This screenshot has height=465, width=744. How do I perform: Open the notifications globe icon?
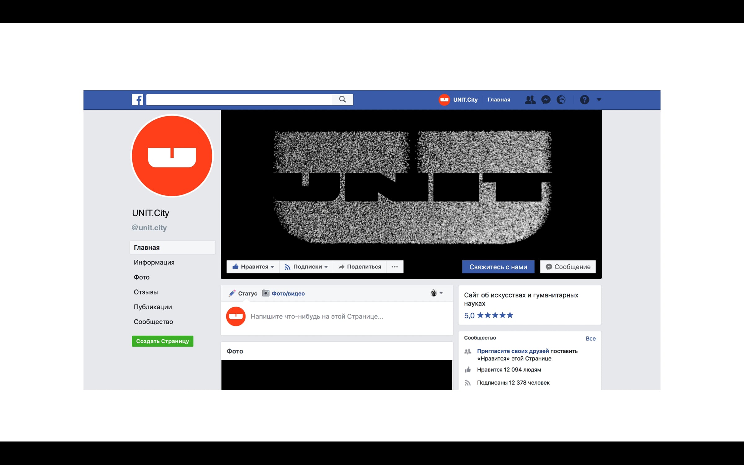pos(561,100)
